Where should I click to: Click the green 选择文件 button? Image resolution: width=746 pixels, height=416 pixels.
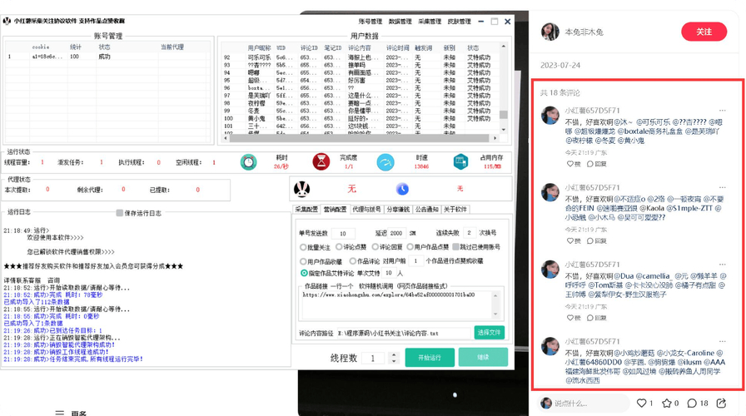pos(489,332)
